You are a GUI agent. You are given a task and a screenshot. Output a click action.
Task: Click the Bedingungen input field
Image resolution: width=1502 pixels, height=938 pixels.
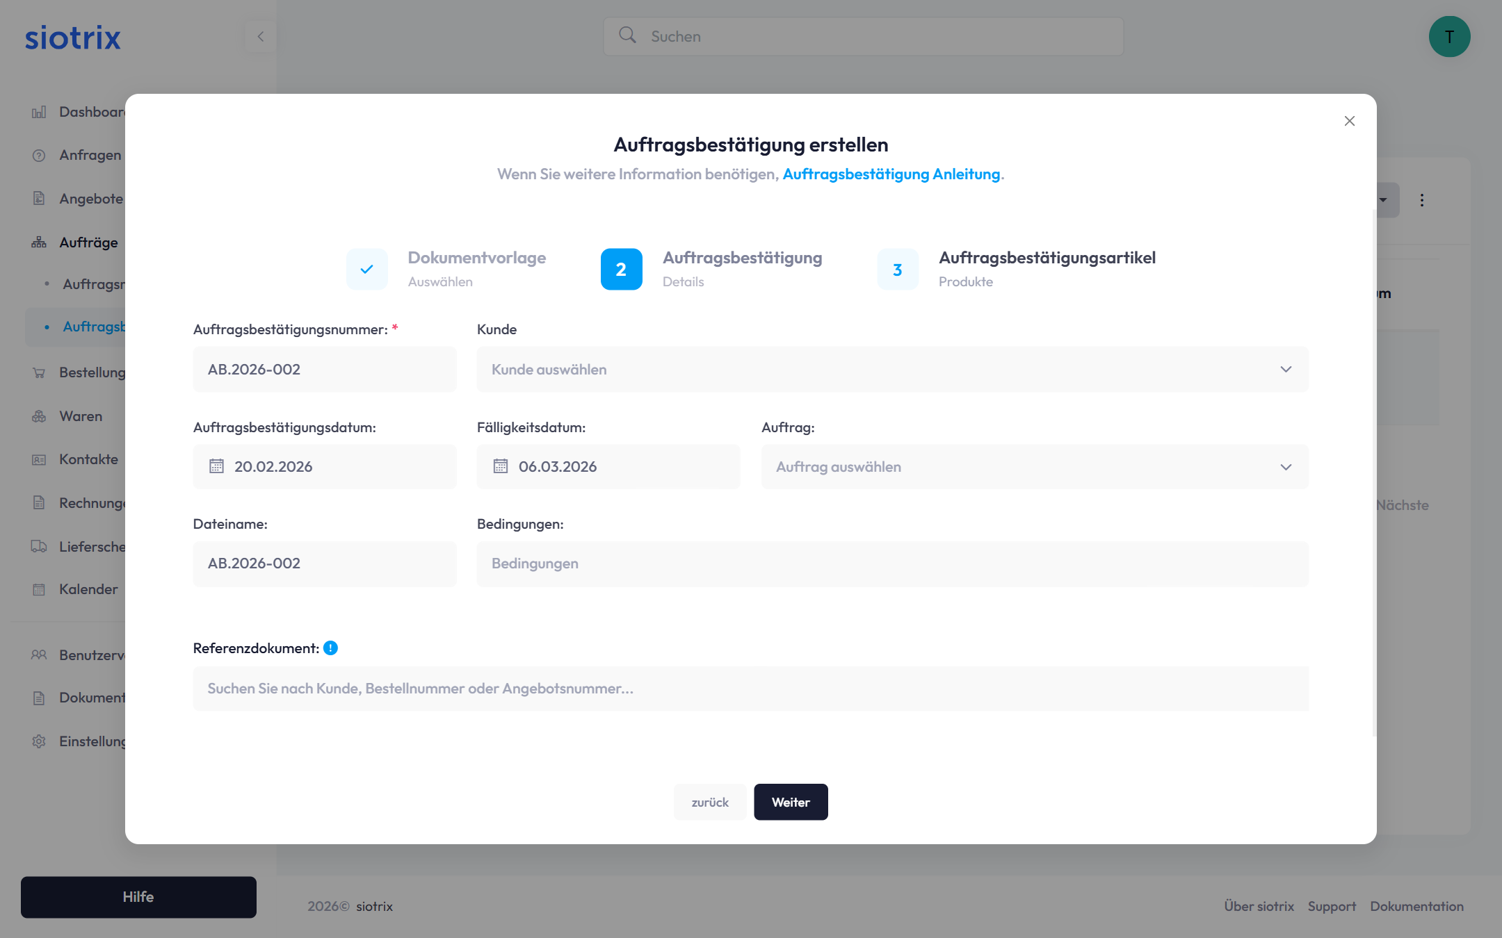[x=892, y=563]
